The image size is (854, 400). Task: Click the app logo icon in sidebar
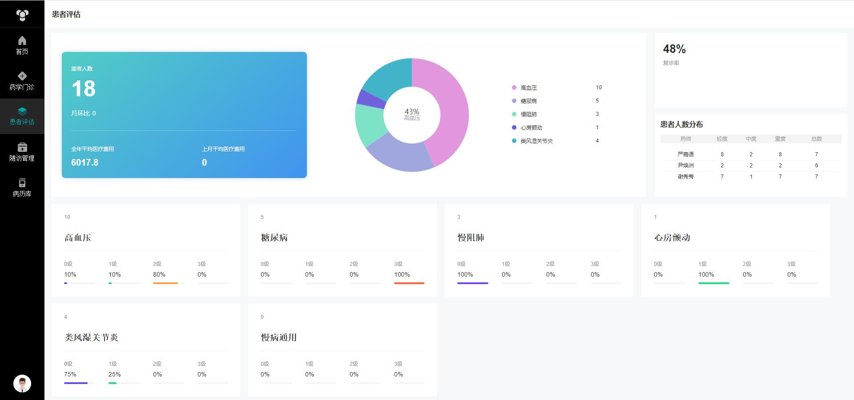tap(22, 15)
